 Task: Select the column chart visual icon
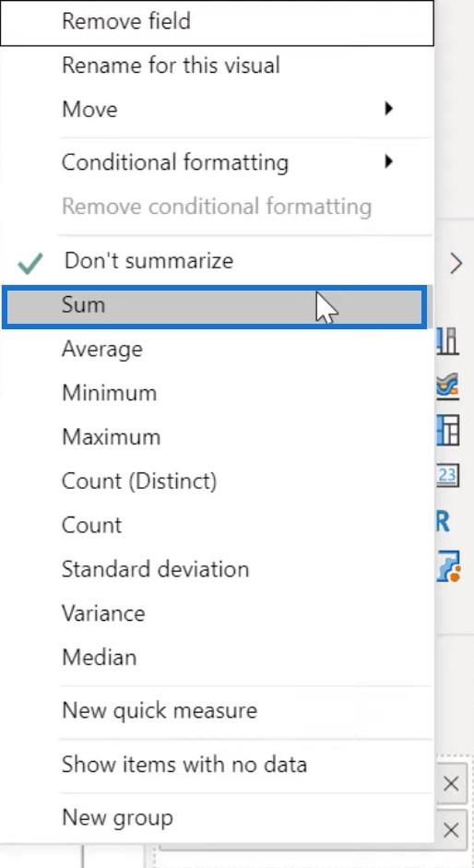pyautogui.click(x=448, y=341)
